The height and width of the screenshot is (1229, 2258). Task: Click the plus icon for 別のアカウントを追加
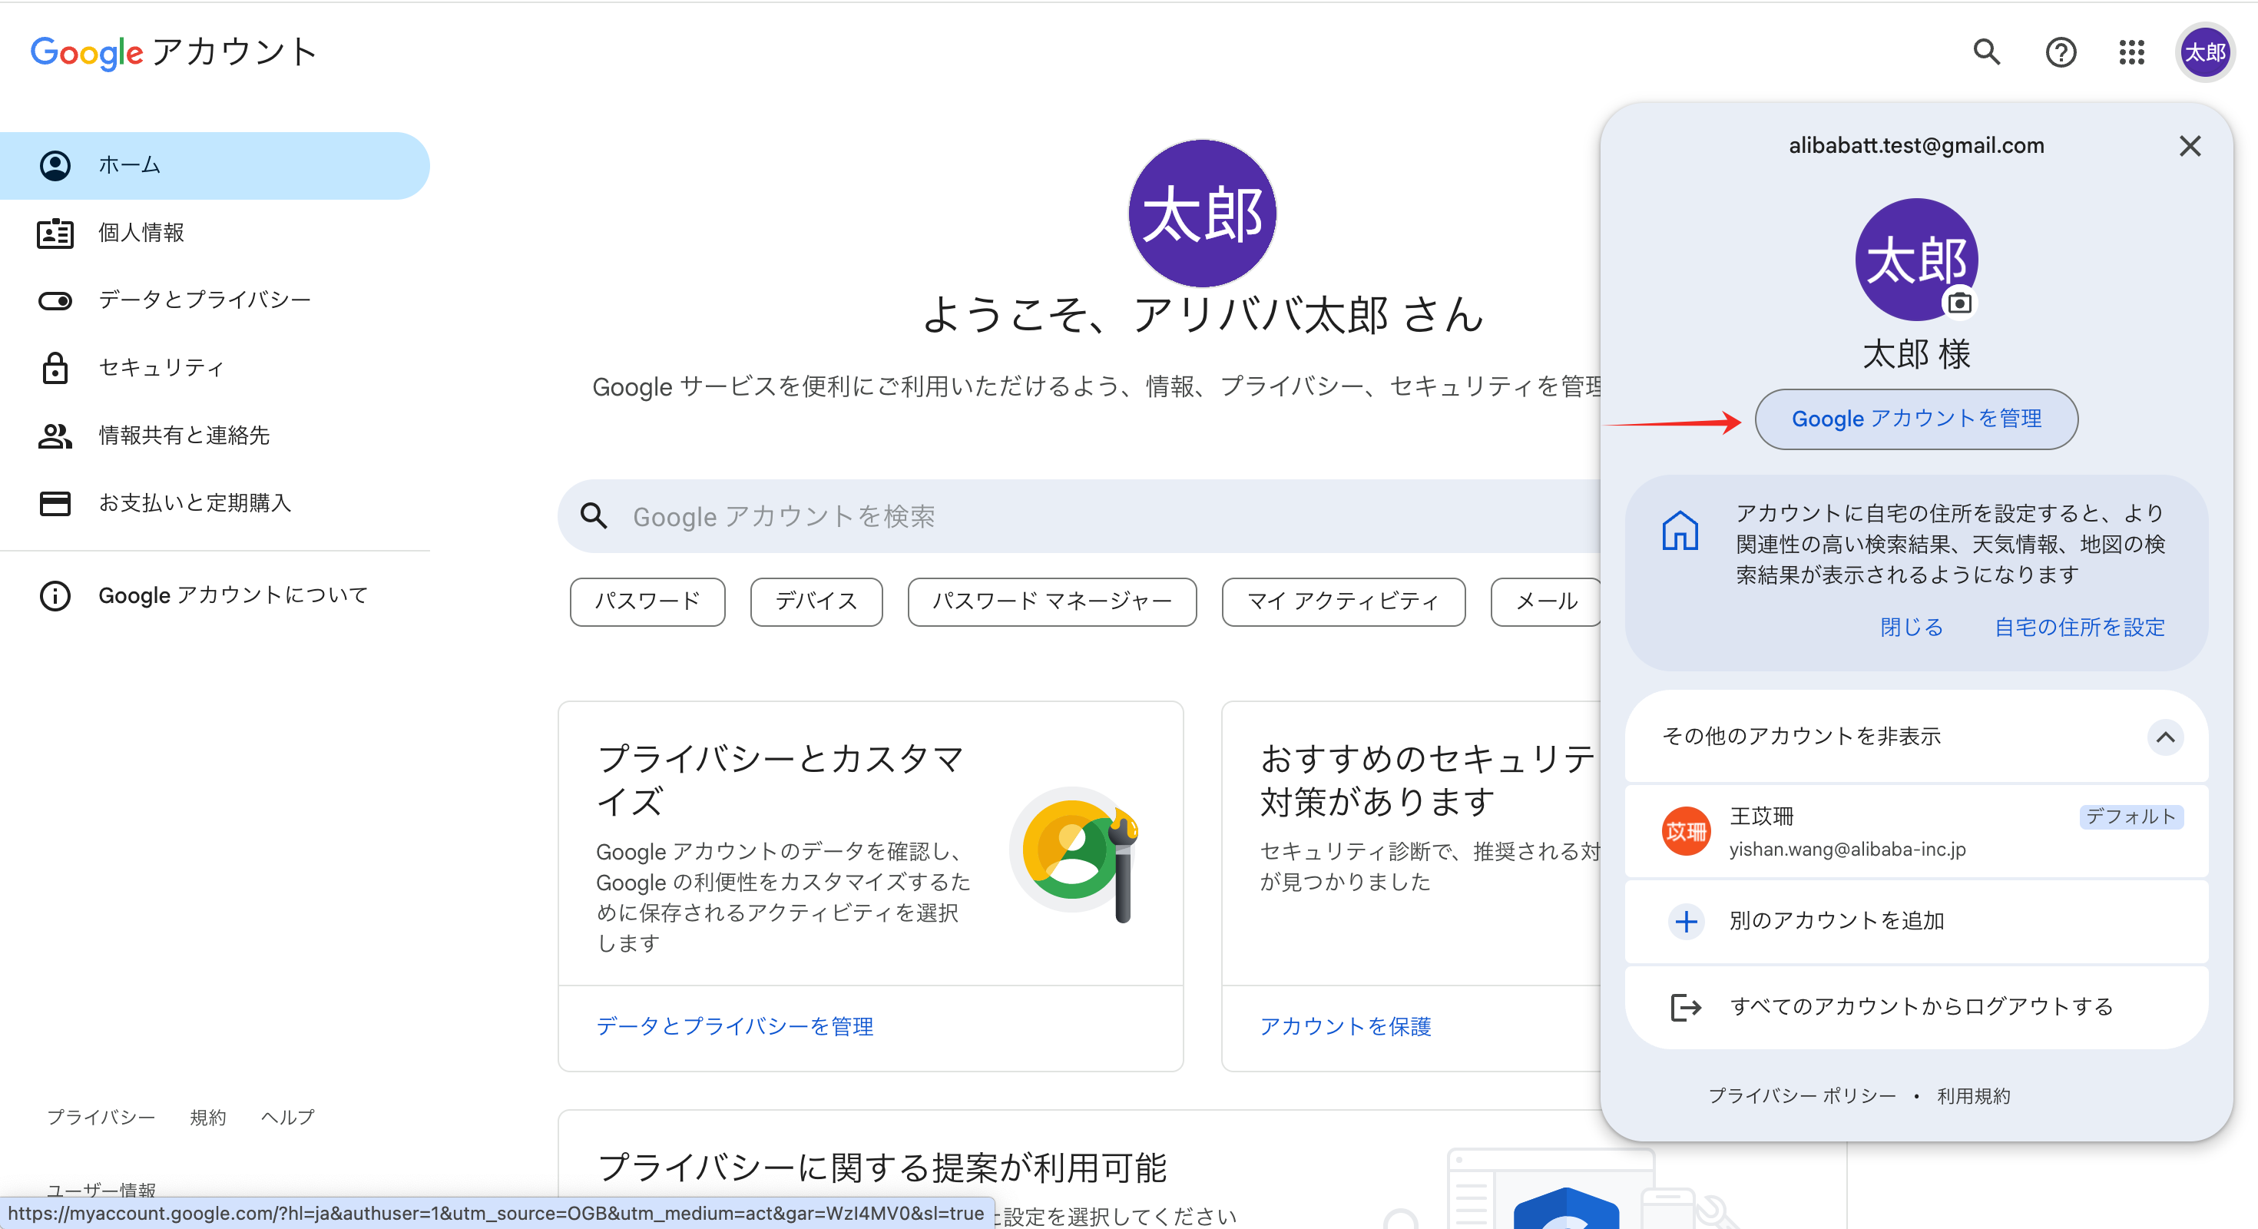point(1686,921)
